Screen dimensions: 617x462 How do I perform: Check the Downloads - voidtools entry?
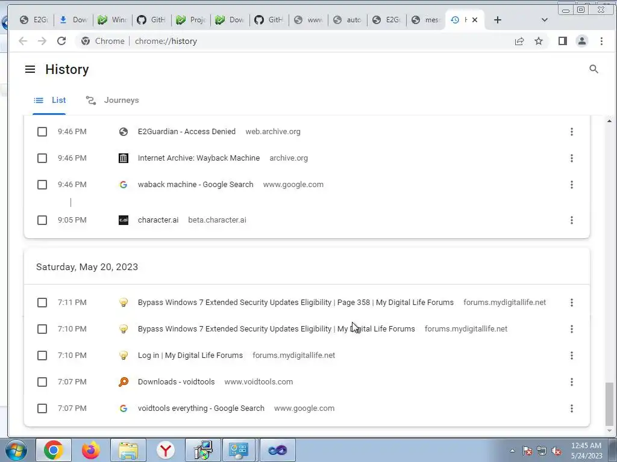(42, 382)
